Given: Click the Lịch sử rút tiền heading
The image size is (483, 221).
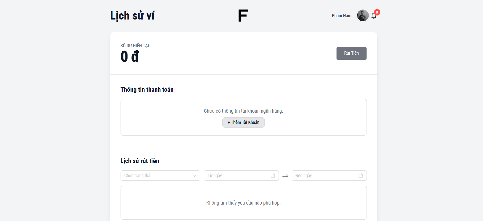Looking at the screenshot, I should pos(140,161).
